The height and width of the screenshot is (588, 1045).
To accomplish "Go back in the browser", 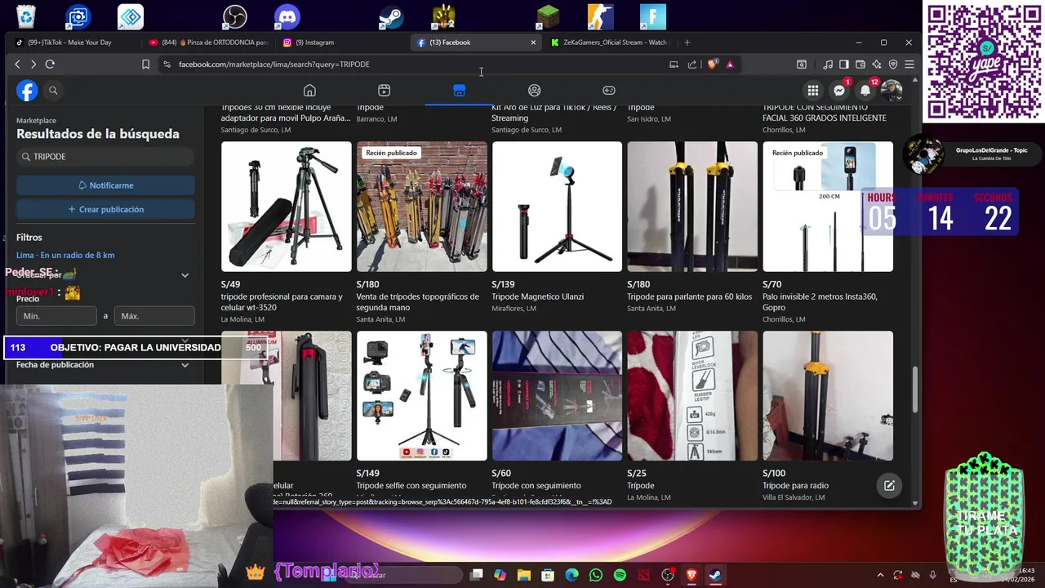I will 17,65.
